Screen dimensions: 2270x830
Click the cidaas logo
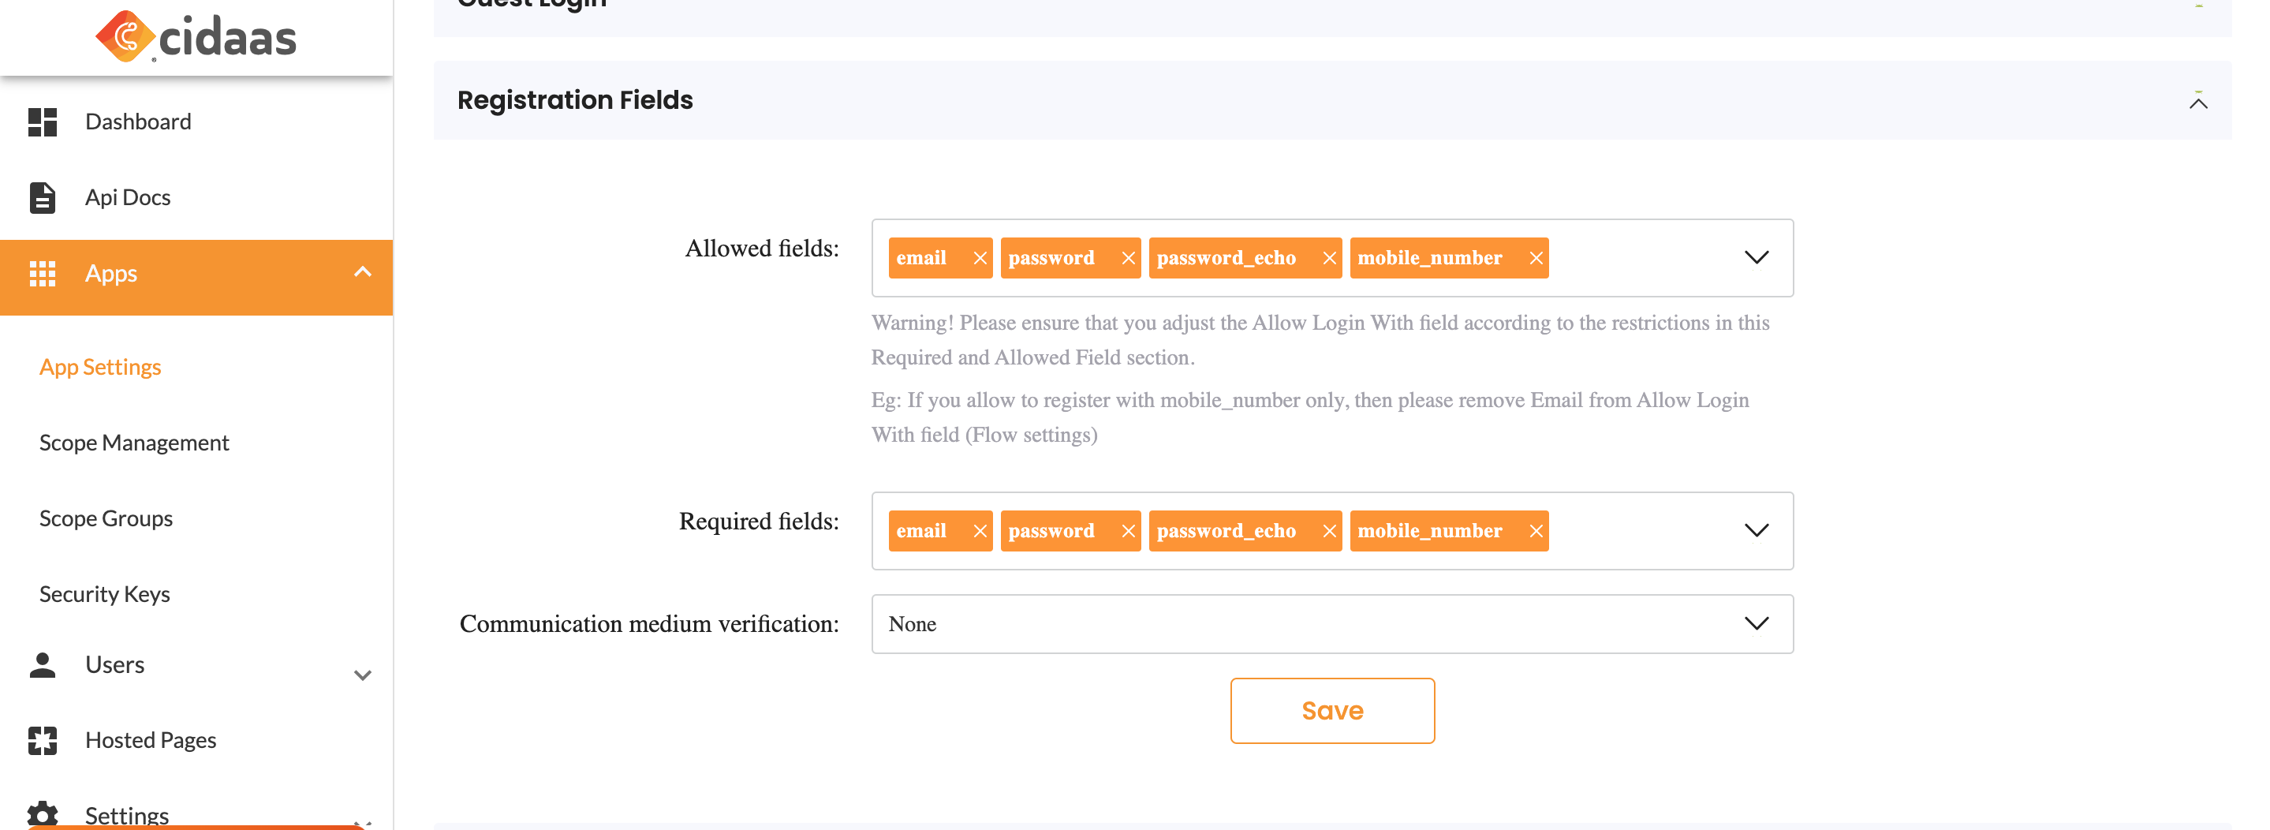[x=196, y=37]
